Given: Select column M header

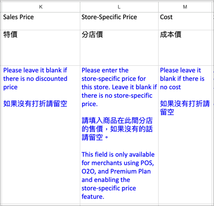Looking at the screenshot, I should [x=185, y=7].
